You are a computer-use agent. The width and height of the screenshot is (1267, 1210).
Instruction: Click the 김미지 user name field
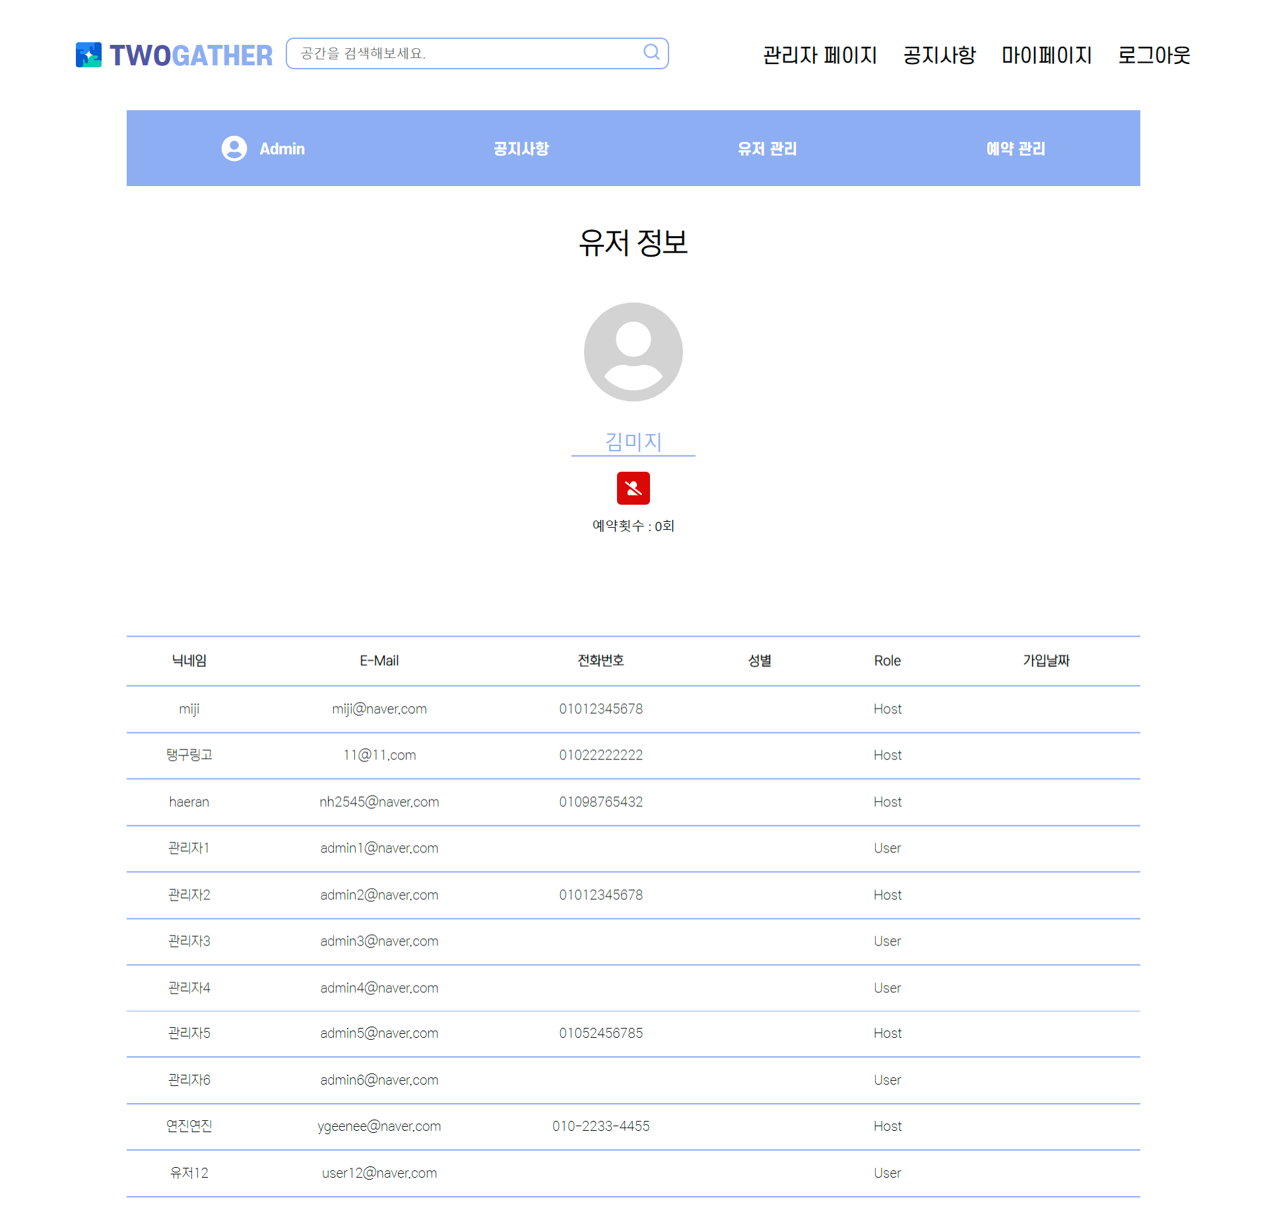pos(633,441)
